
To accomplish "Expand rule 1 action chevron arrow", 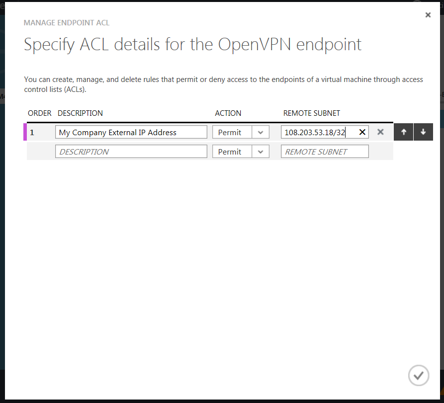I will [261, 132].
